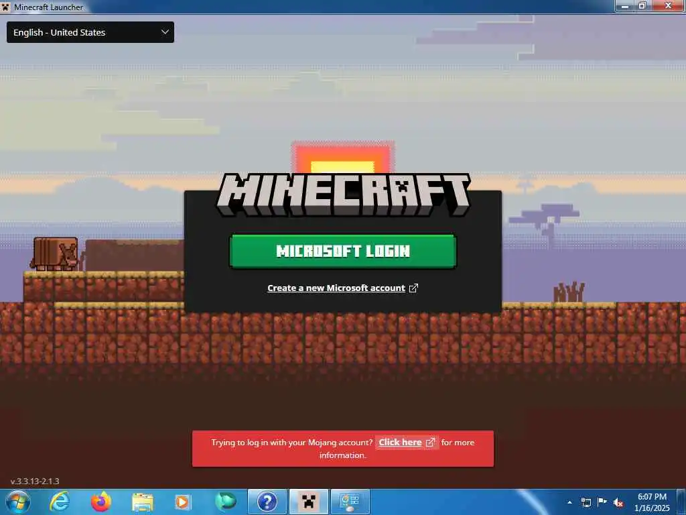The image size is (686, 515).
Task: Open the green round taskbar application icon
Action: [225, 502]
